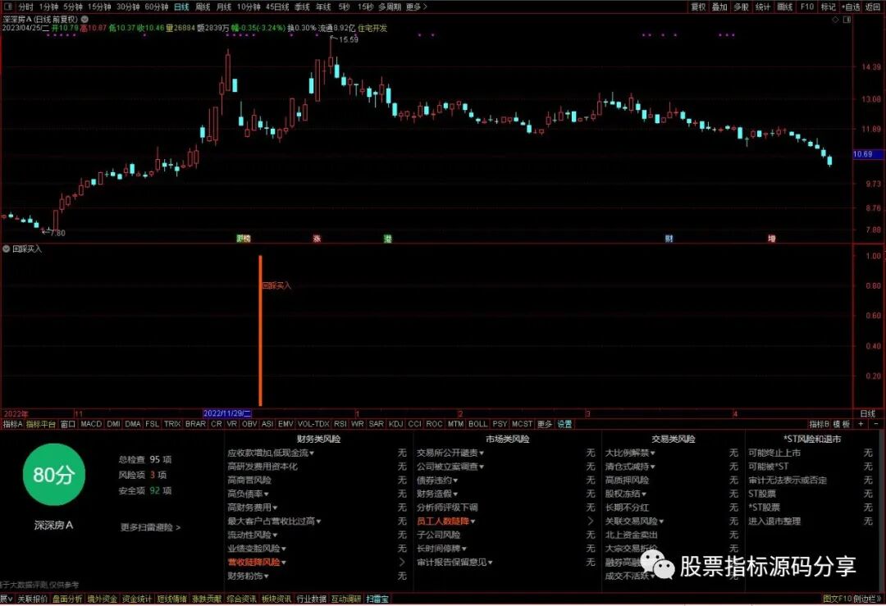Select the BOLL indicator
The width and height of the screenshot is (886, 606).
coord(478,424)
